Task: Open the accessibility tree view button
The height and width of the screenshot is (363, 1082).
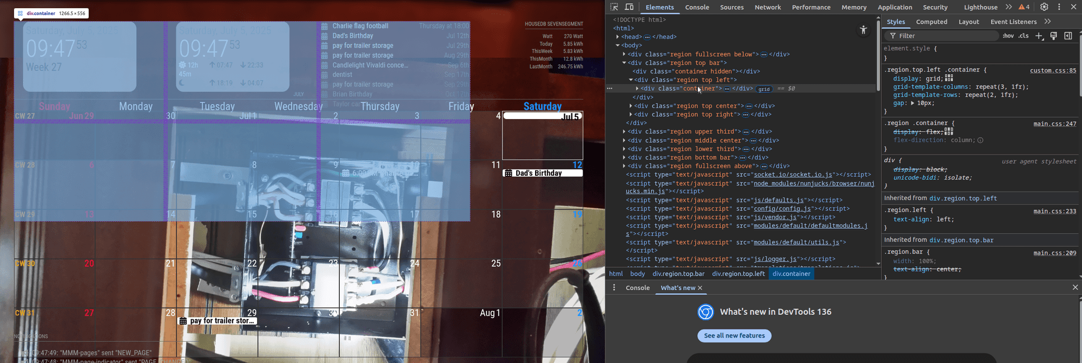Action: coord(863,30)
